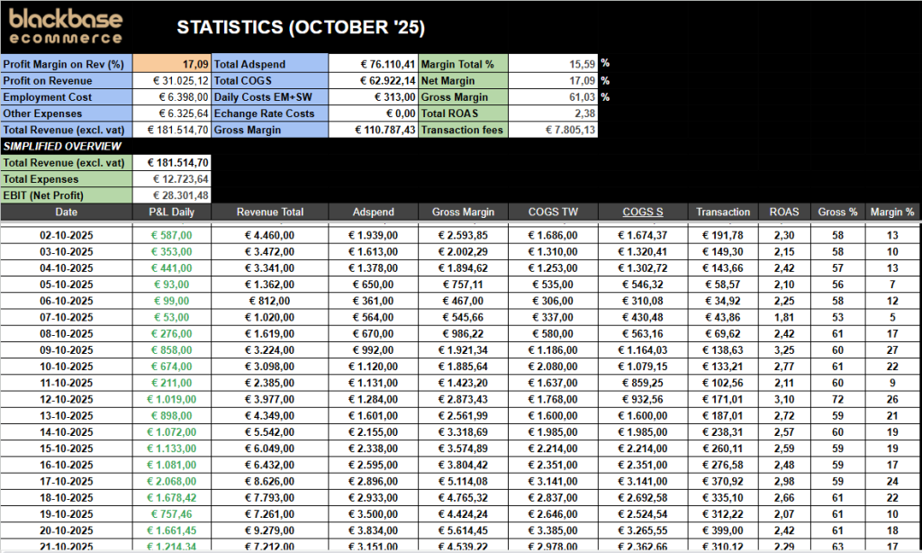Select the Transaction fees value € 7.805,13
The width and height of the screenshot is (922, 553).
click(553, 129)
